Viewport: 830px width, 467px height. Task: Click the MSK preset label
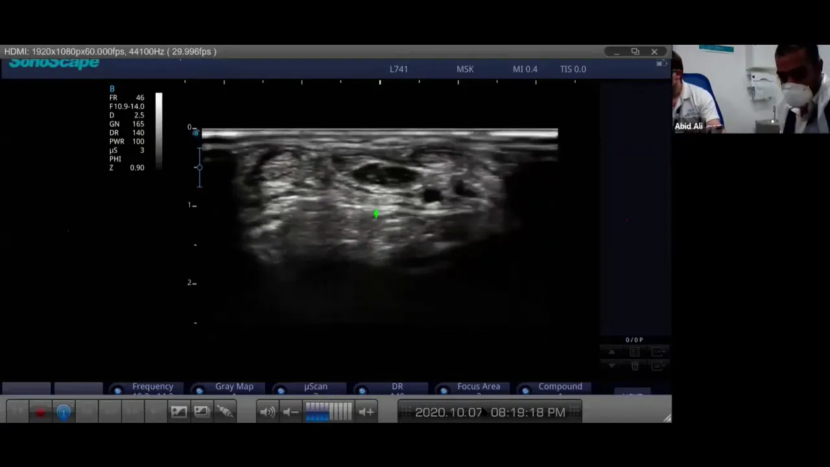[465, 69]
